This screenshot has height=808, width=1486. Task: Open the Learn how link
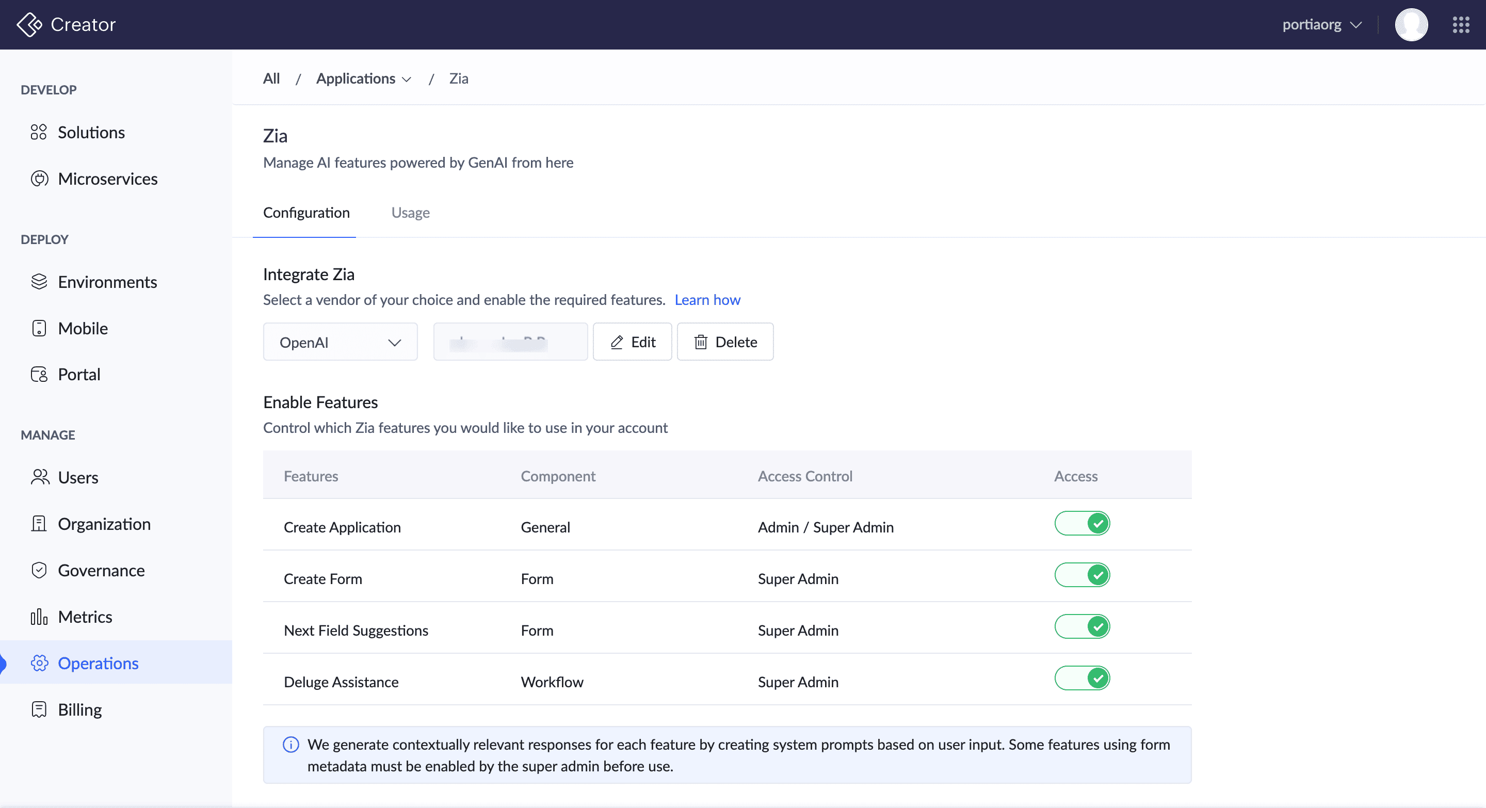707,300
